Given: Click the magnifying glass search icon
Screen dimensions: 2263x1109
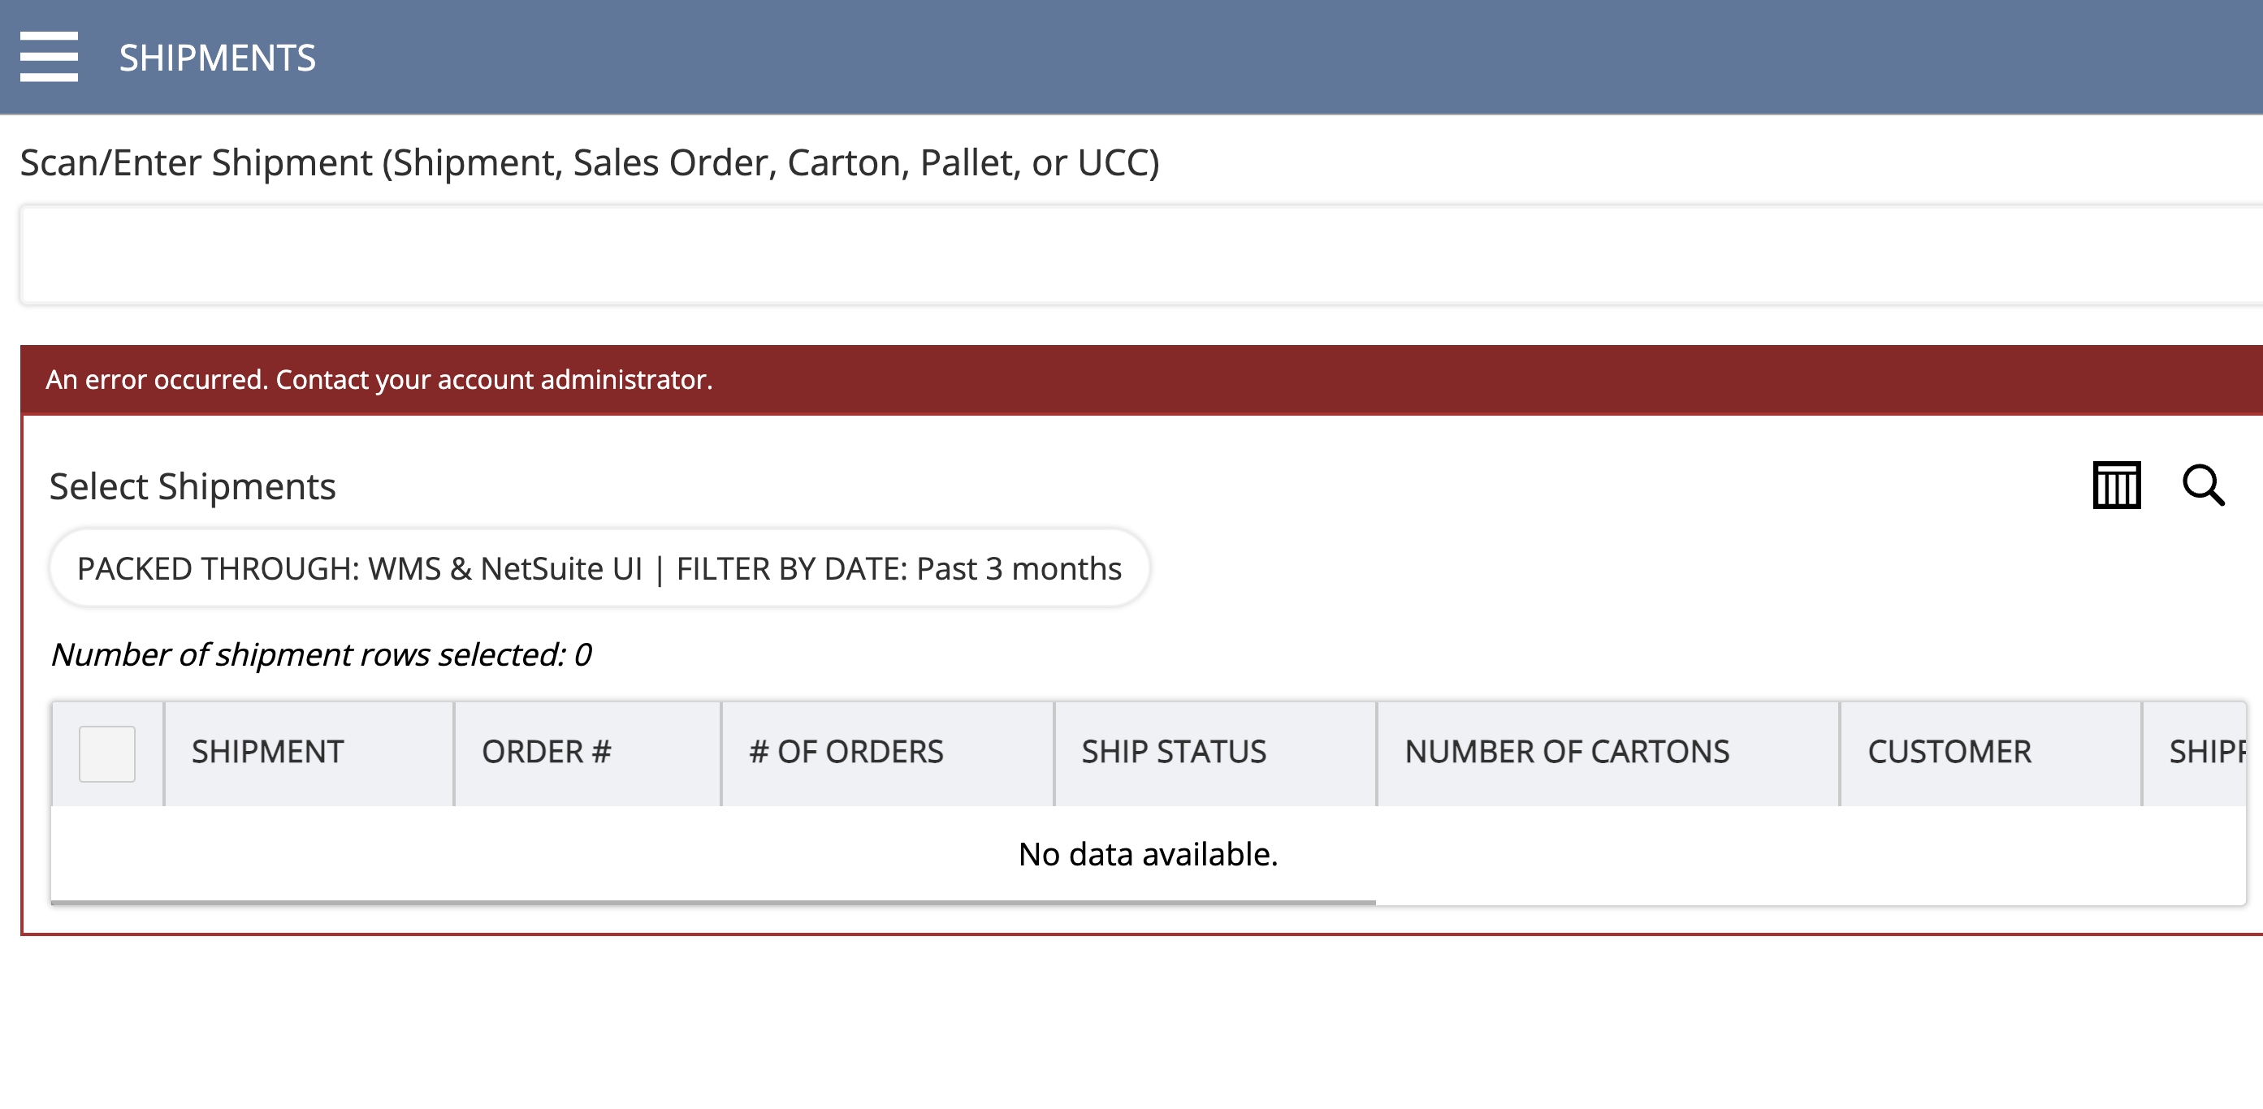Looking at the screenshot, I should 2203,485.
